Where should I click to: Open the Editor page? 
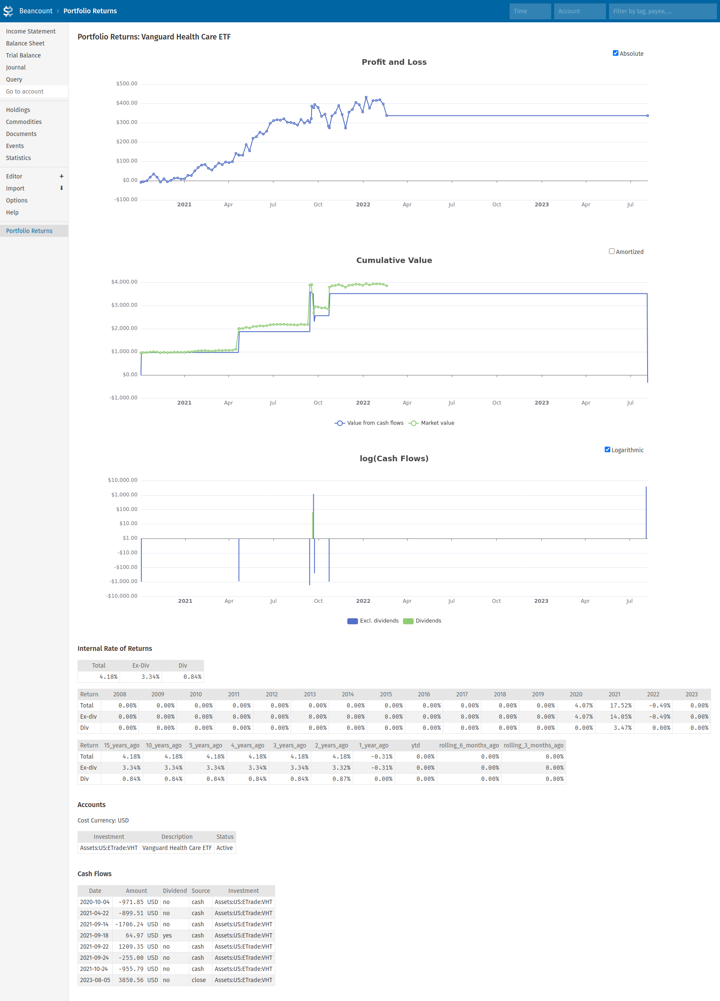pyautogui.click(x=14, y=176)
